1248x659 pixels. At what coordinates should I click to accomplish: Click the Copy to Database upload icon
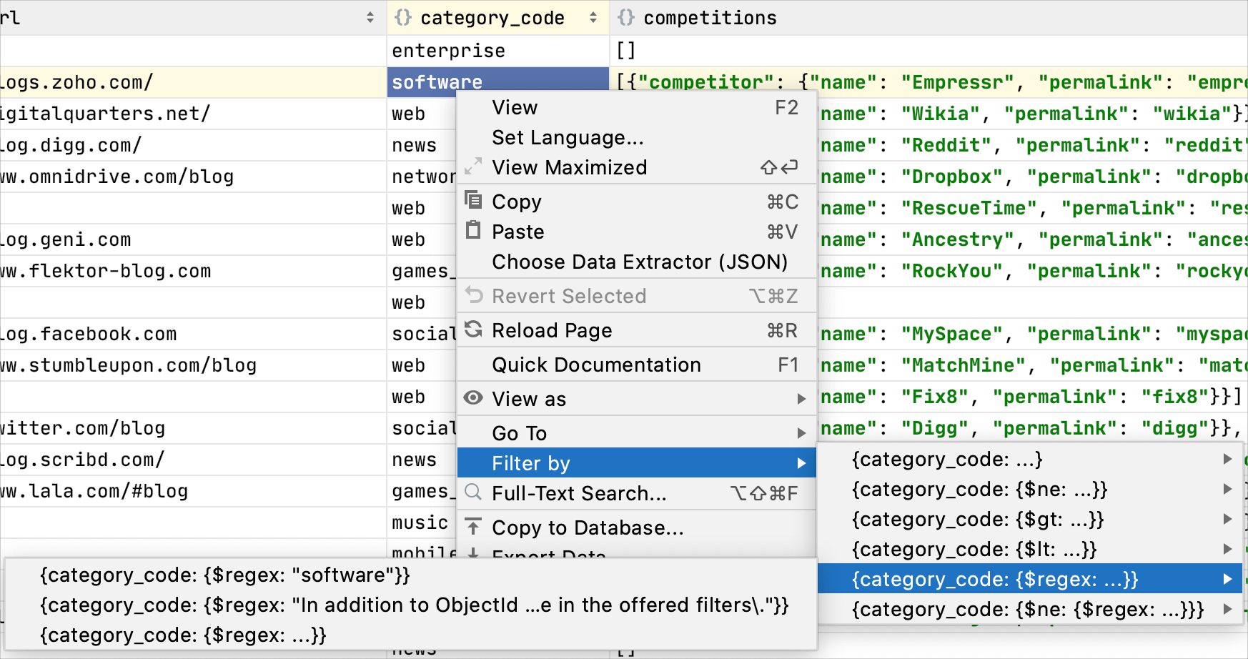(473, 527)
